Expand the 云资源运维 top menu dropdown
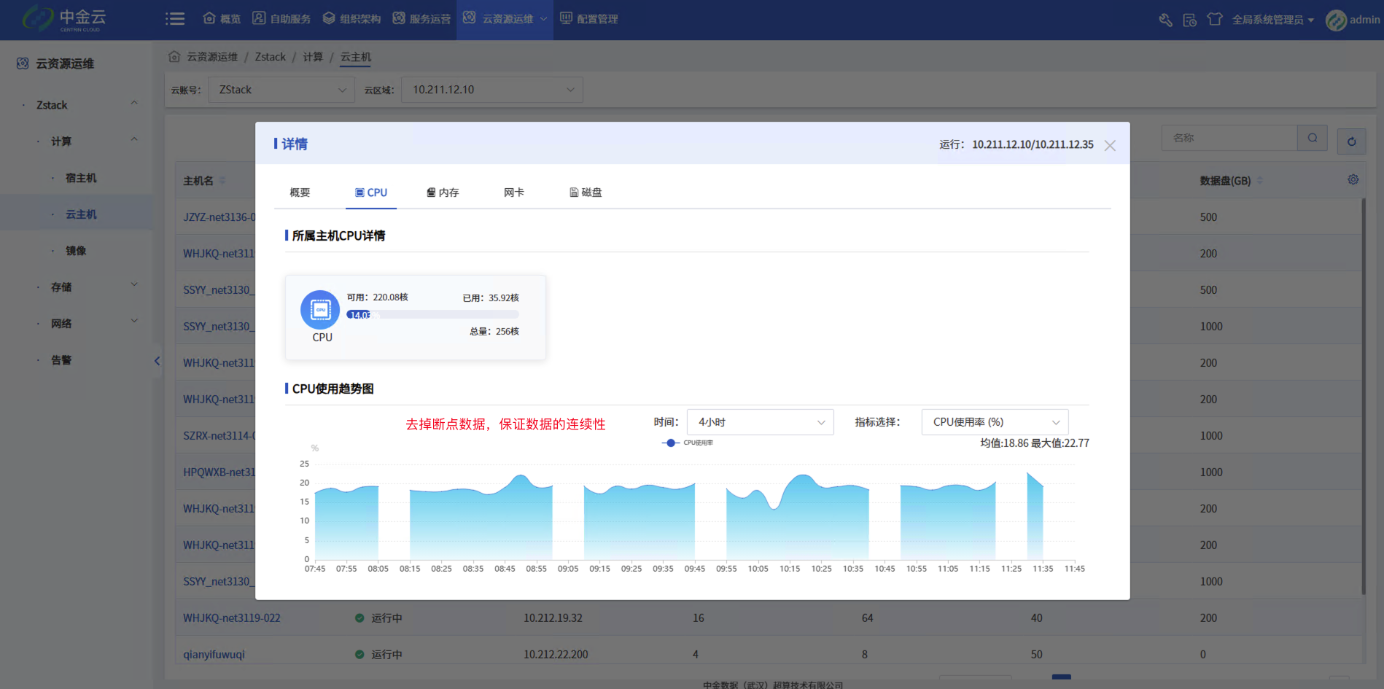Screen dimensions: 1384x689 click(x=505, y=19)
